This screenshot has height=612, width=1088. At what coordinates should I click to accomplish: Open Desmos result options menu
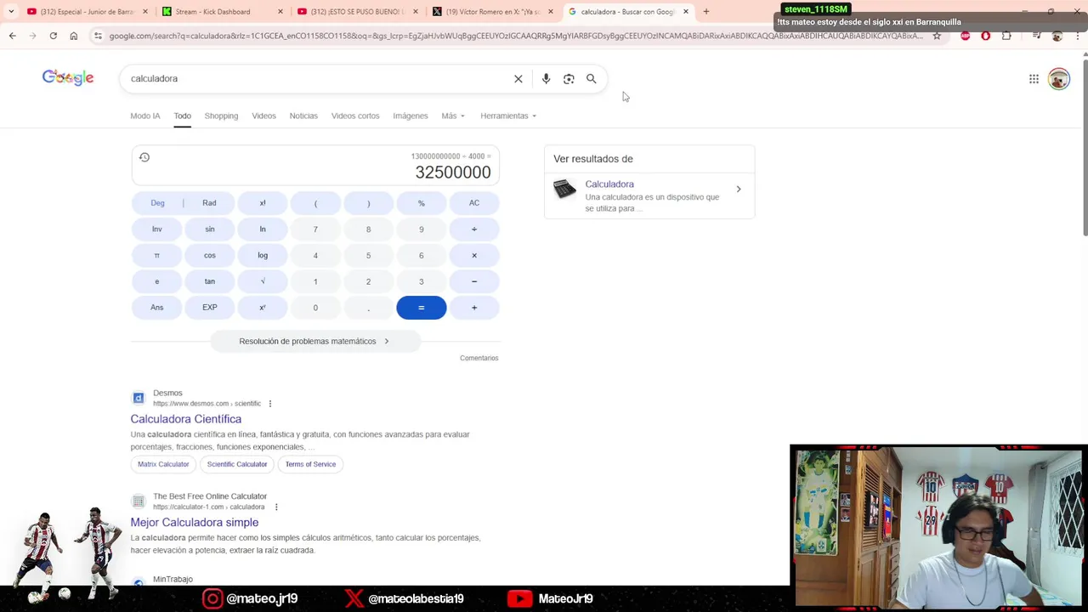pos(270,404)
